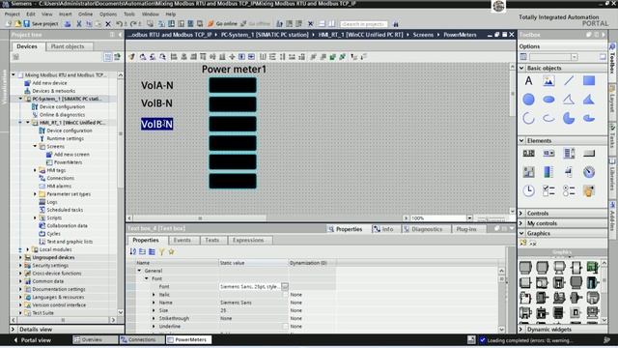Select the Button element in Elements
618x348 pixels.
tap(589, 153)
